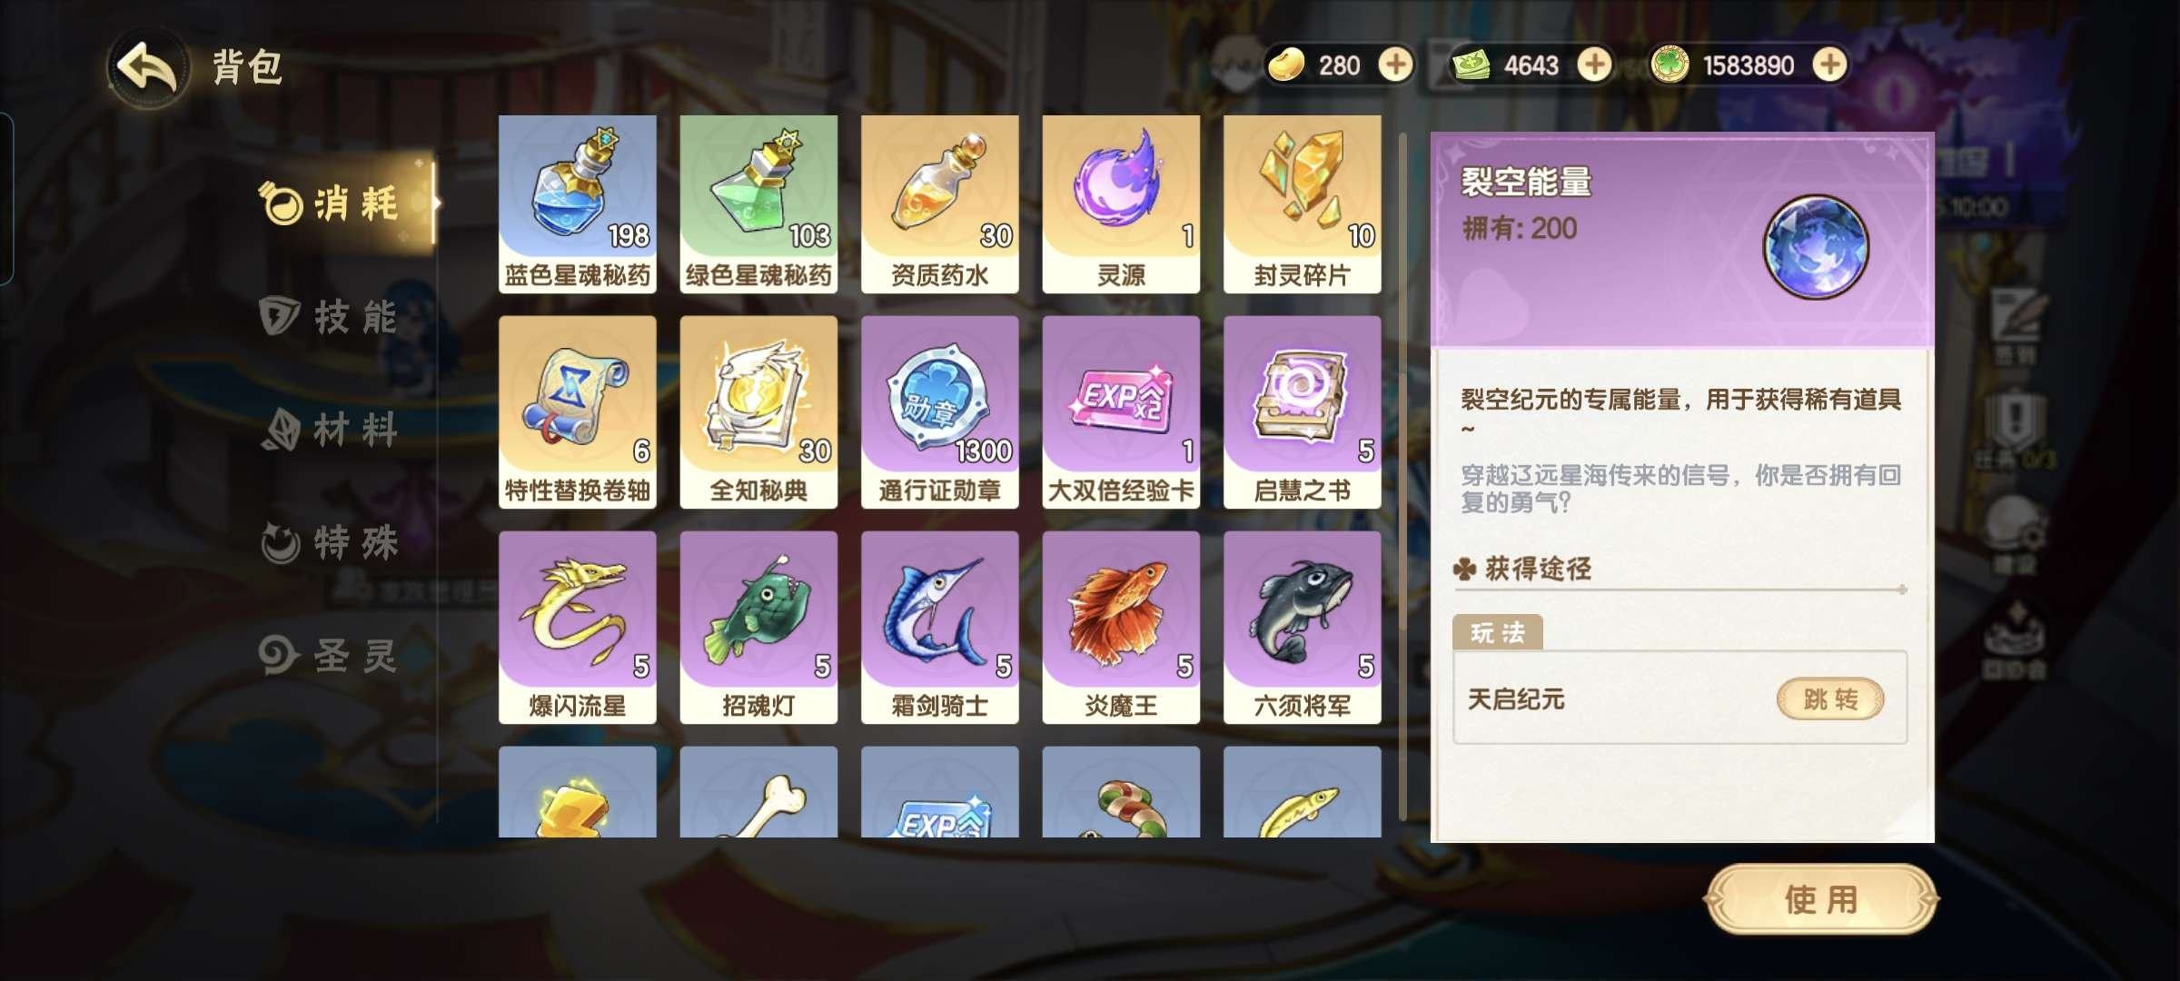Switch to the 材料 tab

[330, 429]
